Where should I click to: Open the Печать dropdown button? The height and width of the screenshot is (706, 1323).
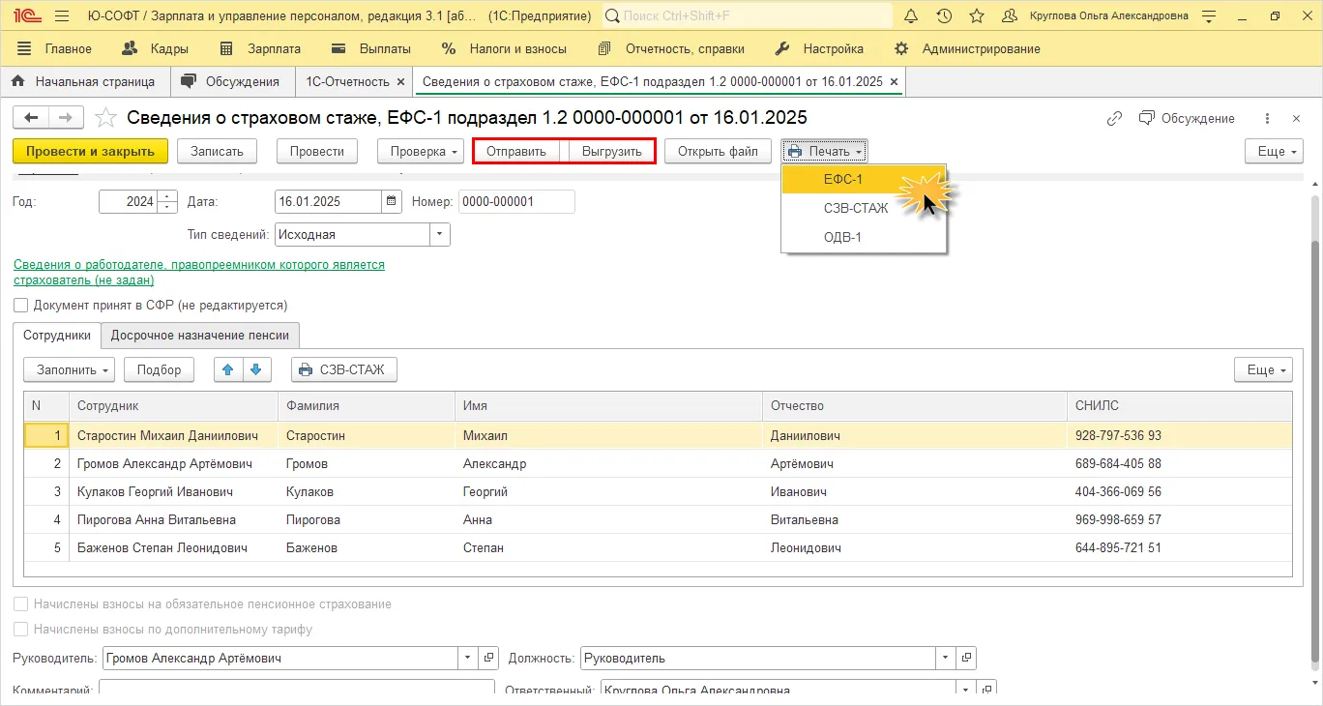coord(825,151)
